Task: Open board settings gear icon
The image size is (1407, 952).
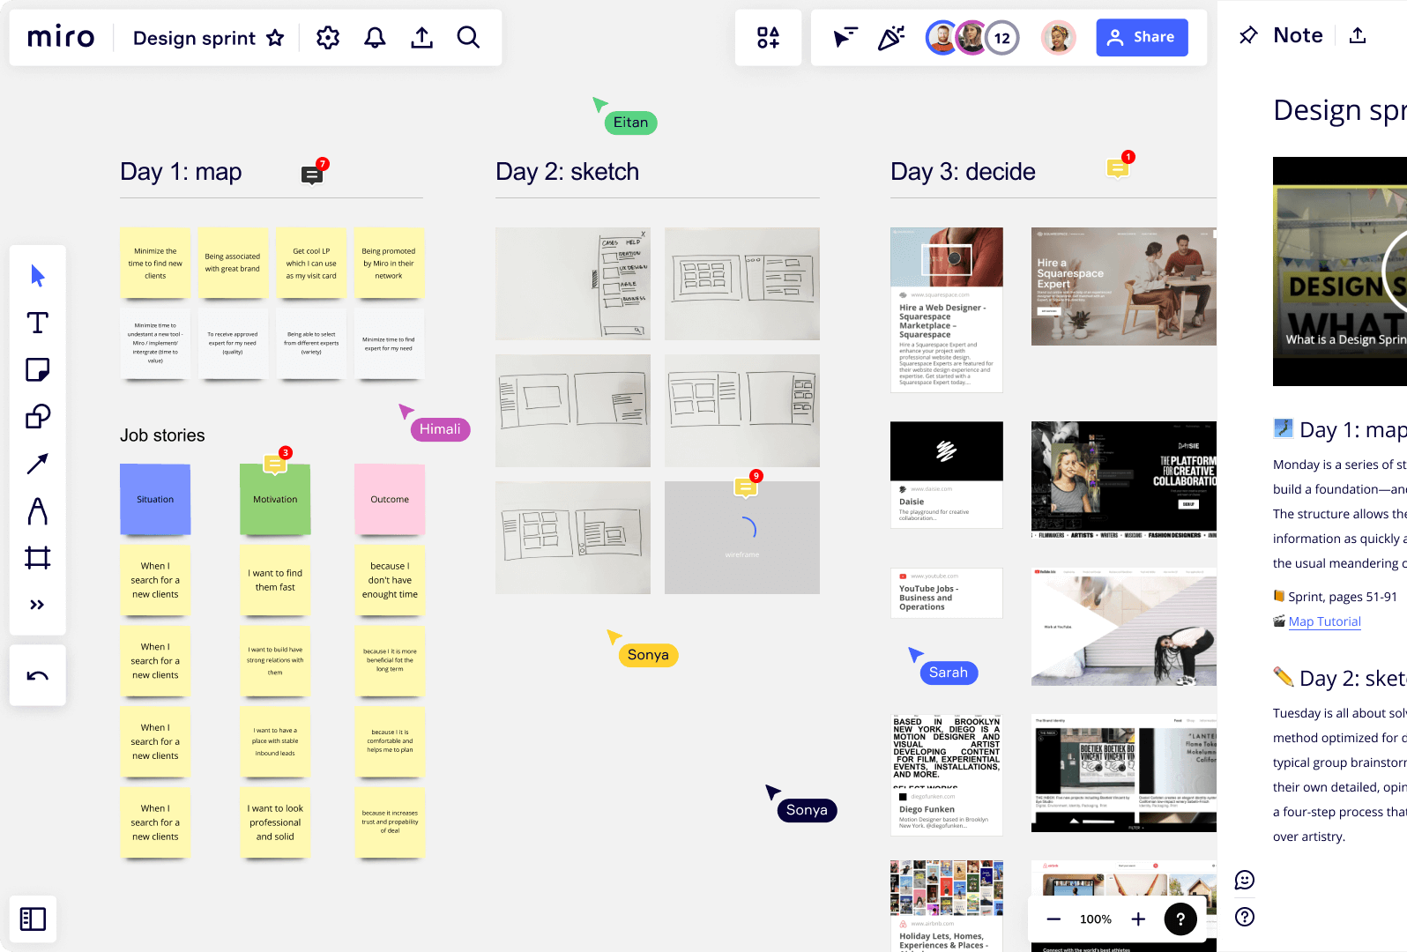Action: 328,37
